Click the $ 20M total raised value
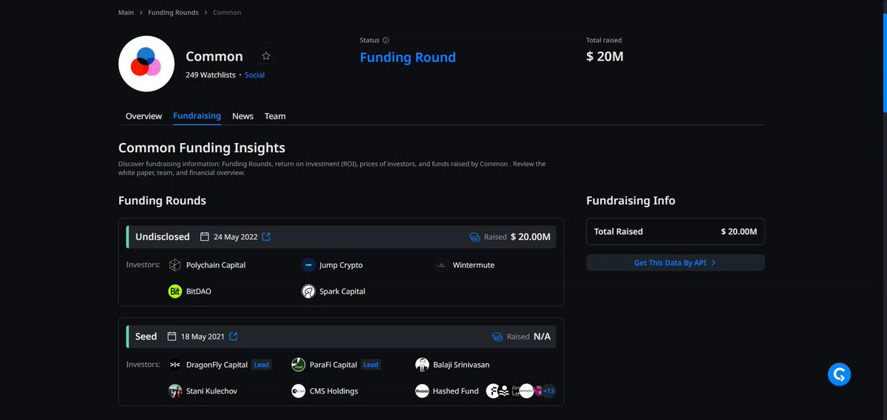887x420 pixels. [605, 57]
